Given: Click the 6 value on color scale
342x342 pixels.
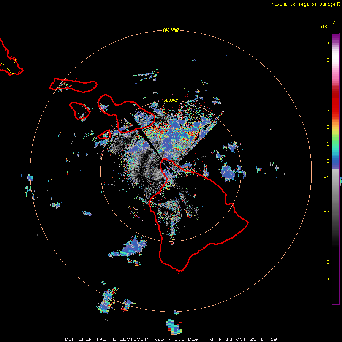Looking at the screenshot, I should (328, 60).
